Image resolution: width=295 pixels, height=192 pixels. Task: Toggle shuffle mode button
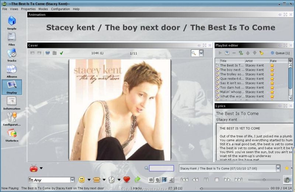(158, 180)
